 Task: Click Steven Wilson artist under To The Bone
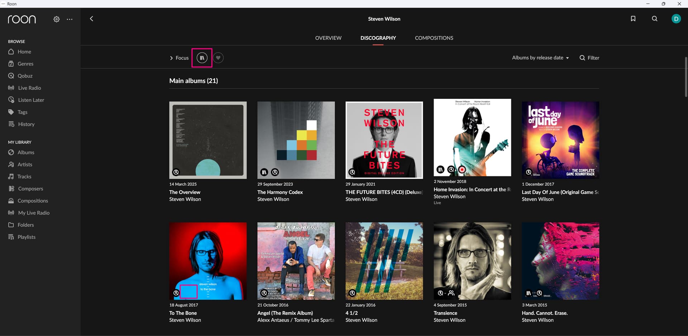pyautogui.click(x=185, y=320)
